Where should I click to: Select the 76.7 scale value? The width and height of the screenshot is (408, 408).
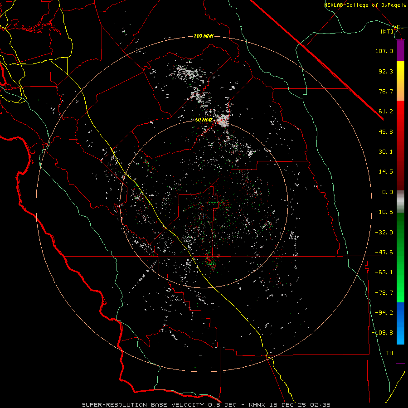click(x=386, y=91)
